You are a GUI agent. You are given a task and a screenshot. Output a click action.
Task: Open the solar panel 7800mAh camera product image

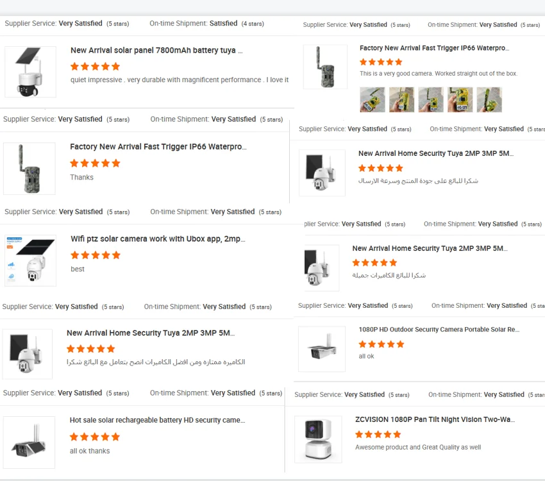(x=30, y=72)
